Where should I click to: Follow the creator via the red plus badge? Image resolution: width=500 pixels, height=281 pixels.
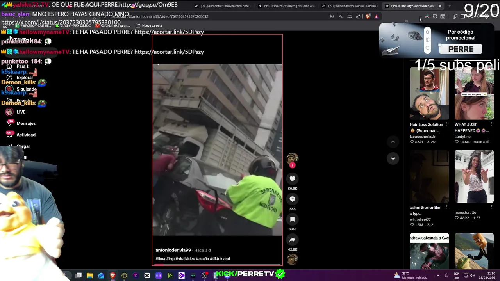[292, 165]
